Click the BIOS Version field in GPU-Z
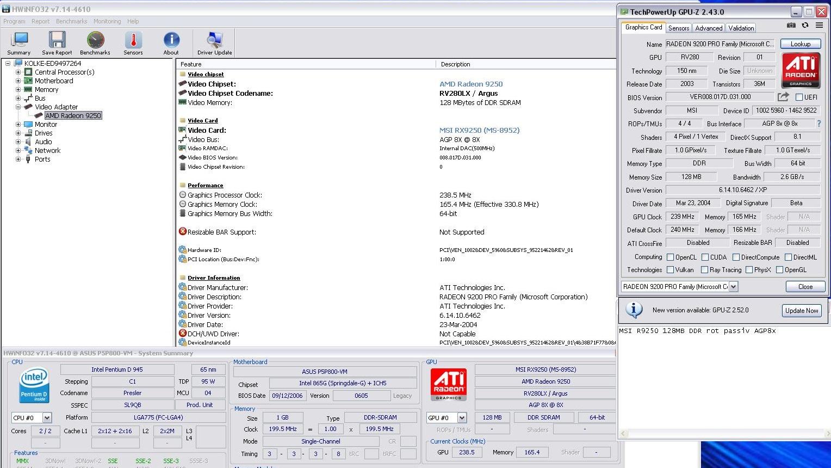This screenshot has width=831, height=468. pos(720,97)
